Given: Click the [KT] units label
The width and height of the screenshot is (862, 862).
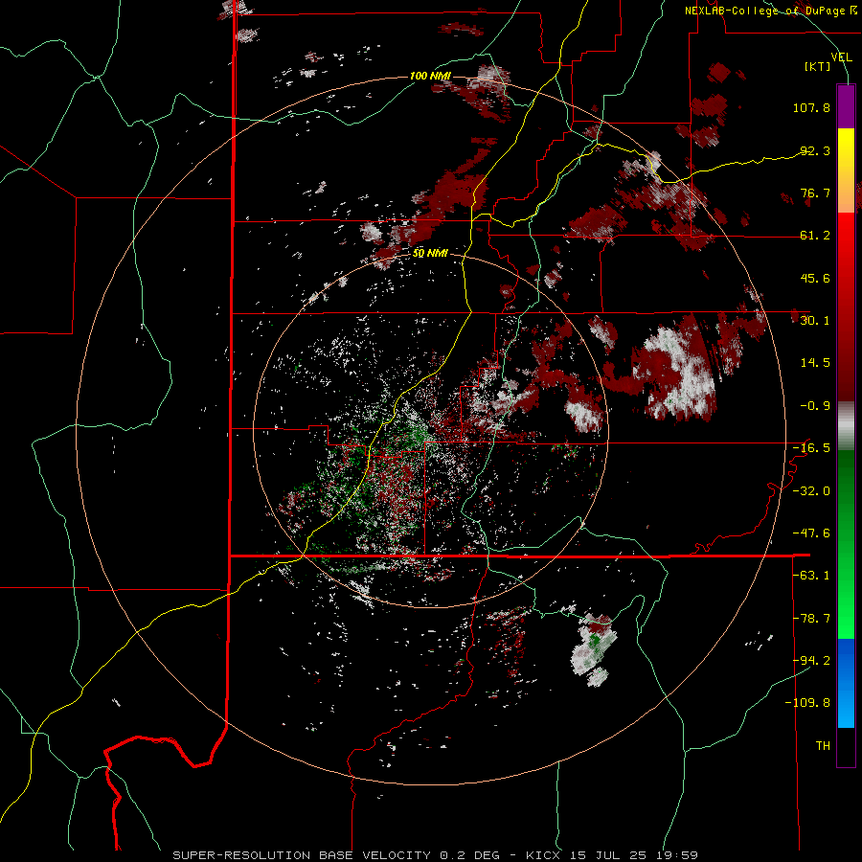Looking at the screenshot, I should 818,66.
